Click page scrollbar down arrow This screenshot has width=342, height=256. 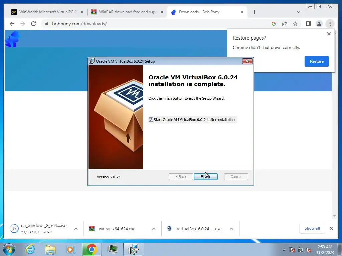click(334, 216)
